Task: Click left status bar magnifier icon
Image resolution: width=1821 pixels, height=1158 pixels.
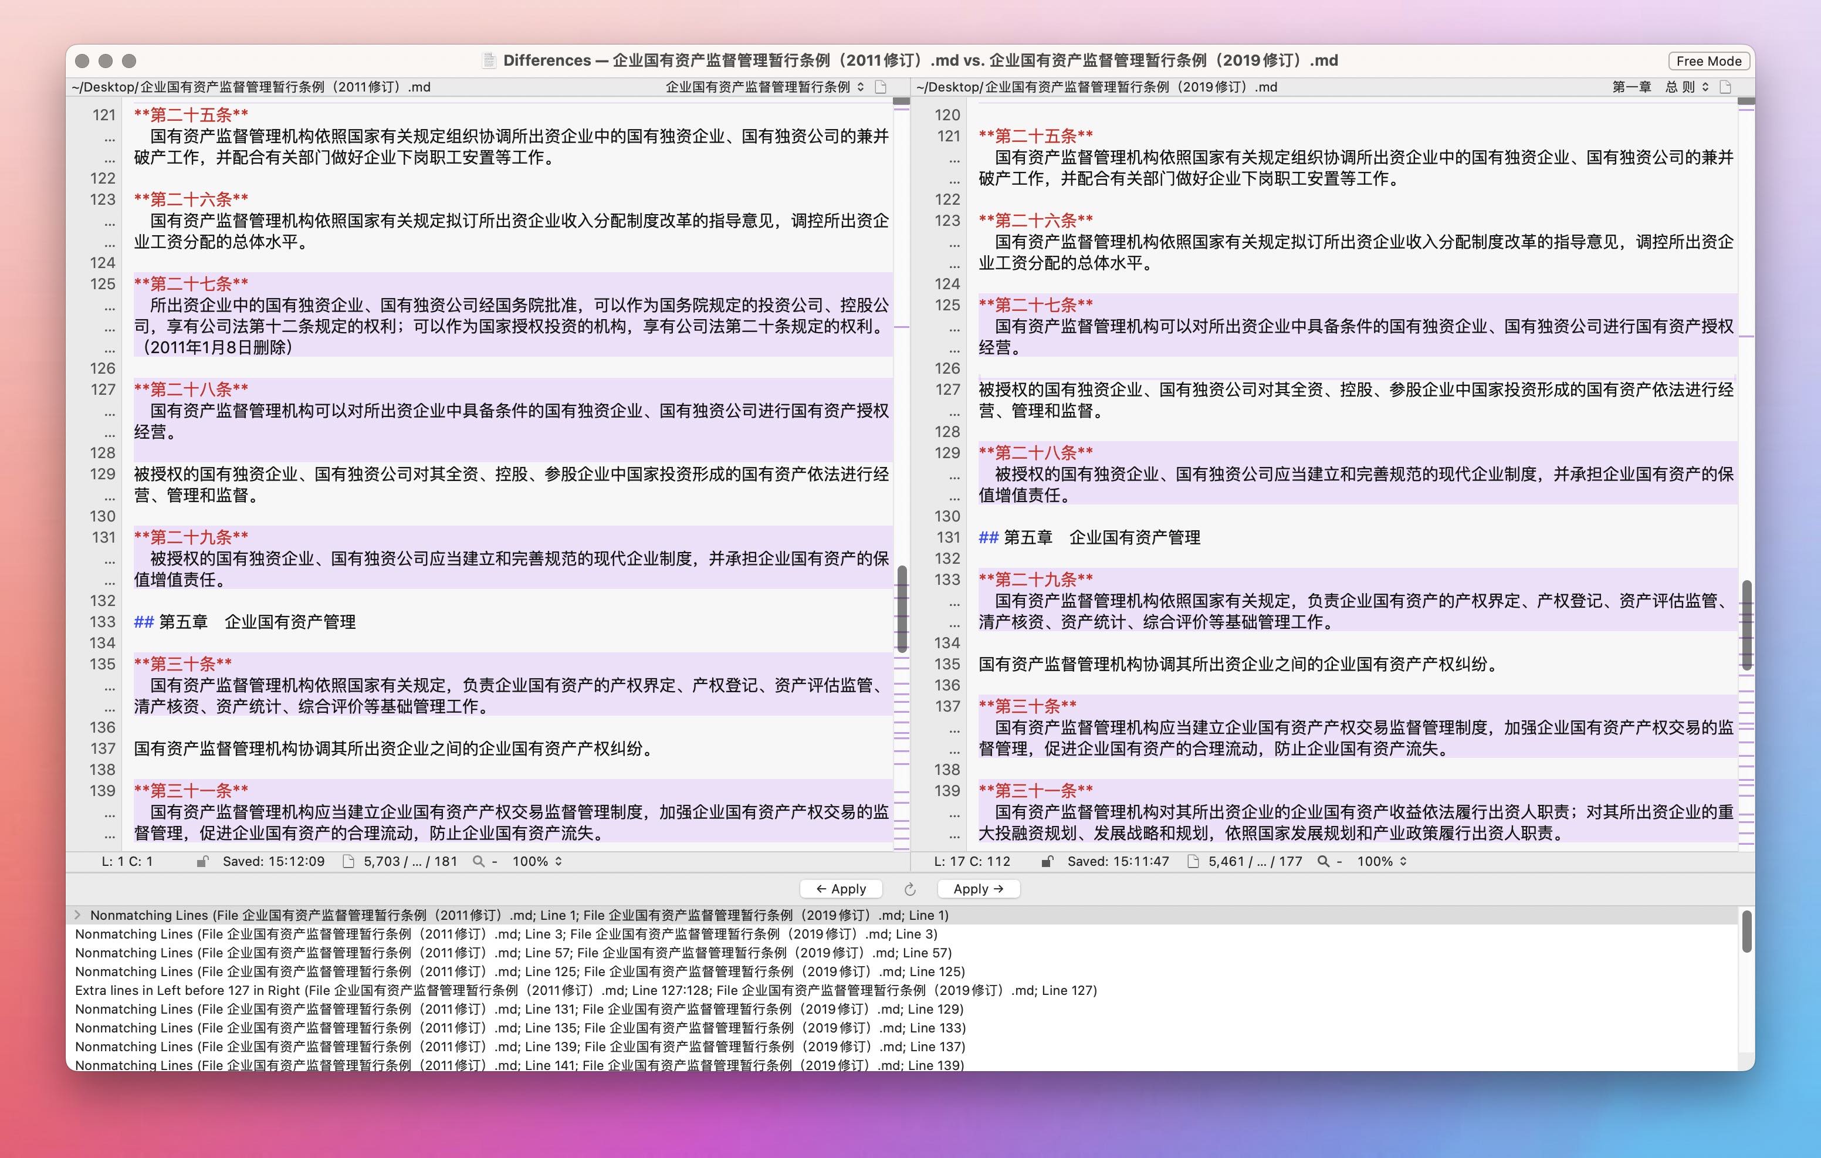Action: 479,862
